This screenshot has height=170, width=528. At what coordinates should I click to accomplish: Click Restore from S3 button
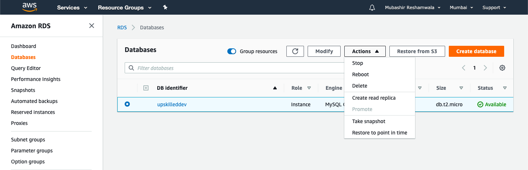pos(417,51)
